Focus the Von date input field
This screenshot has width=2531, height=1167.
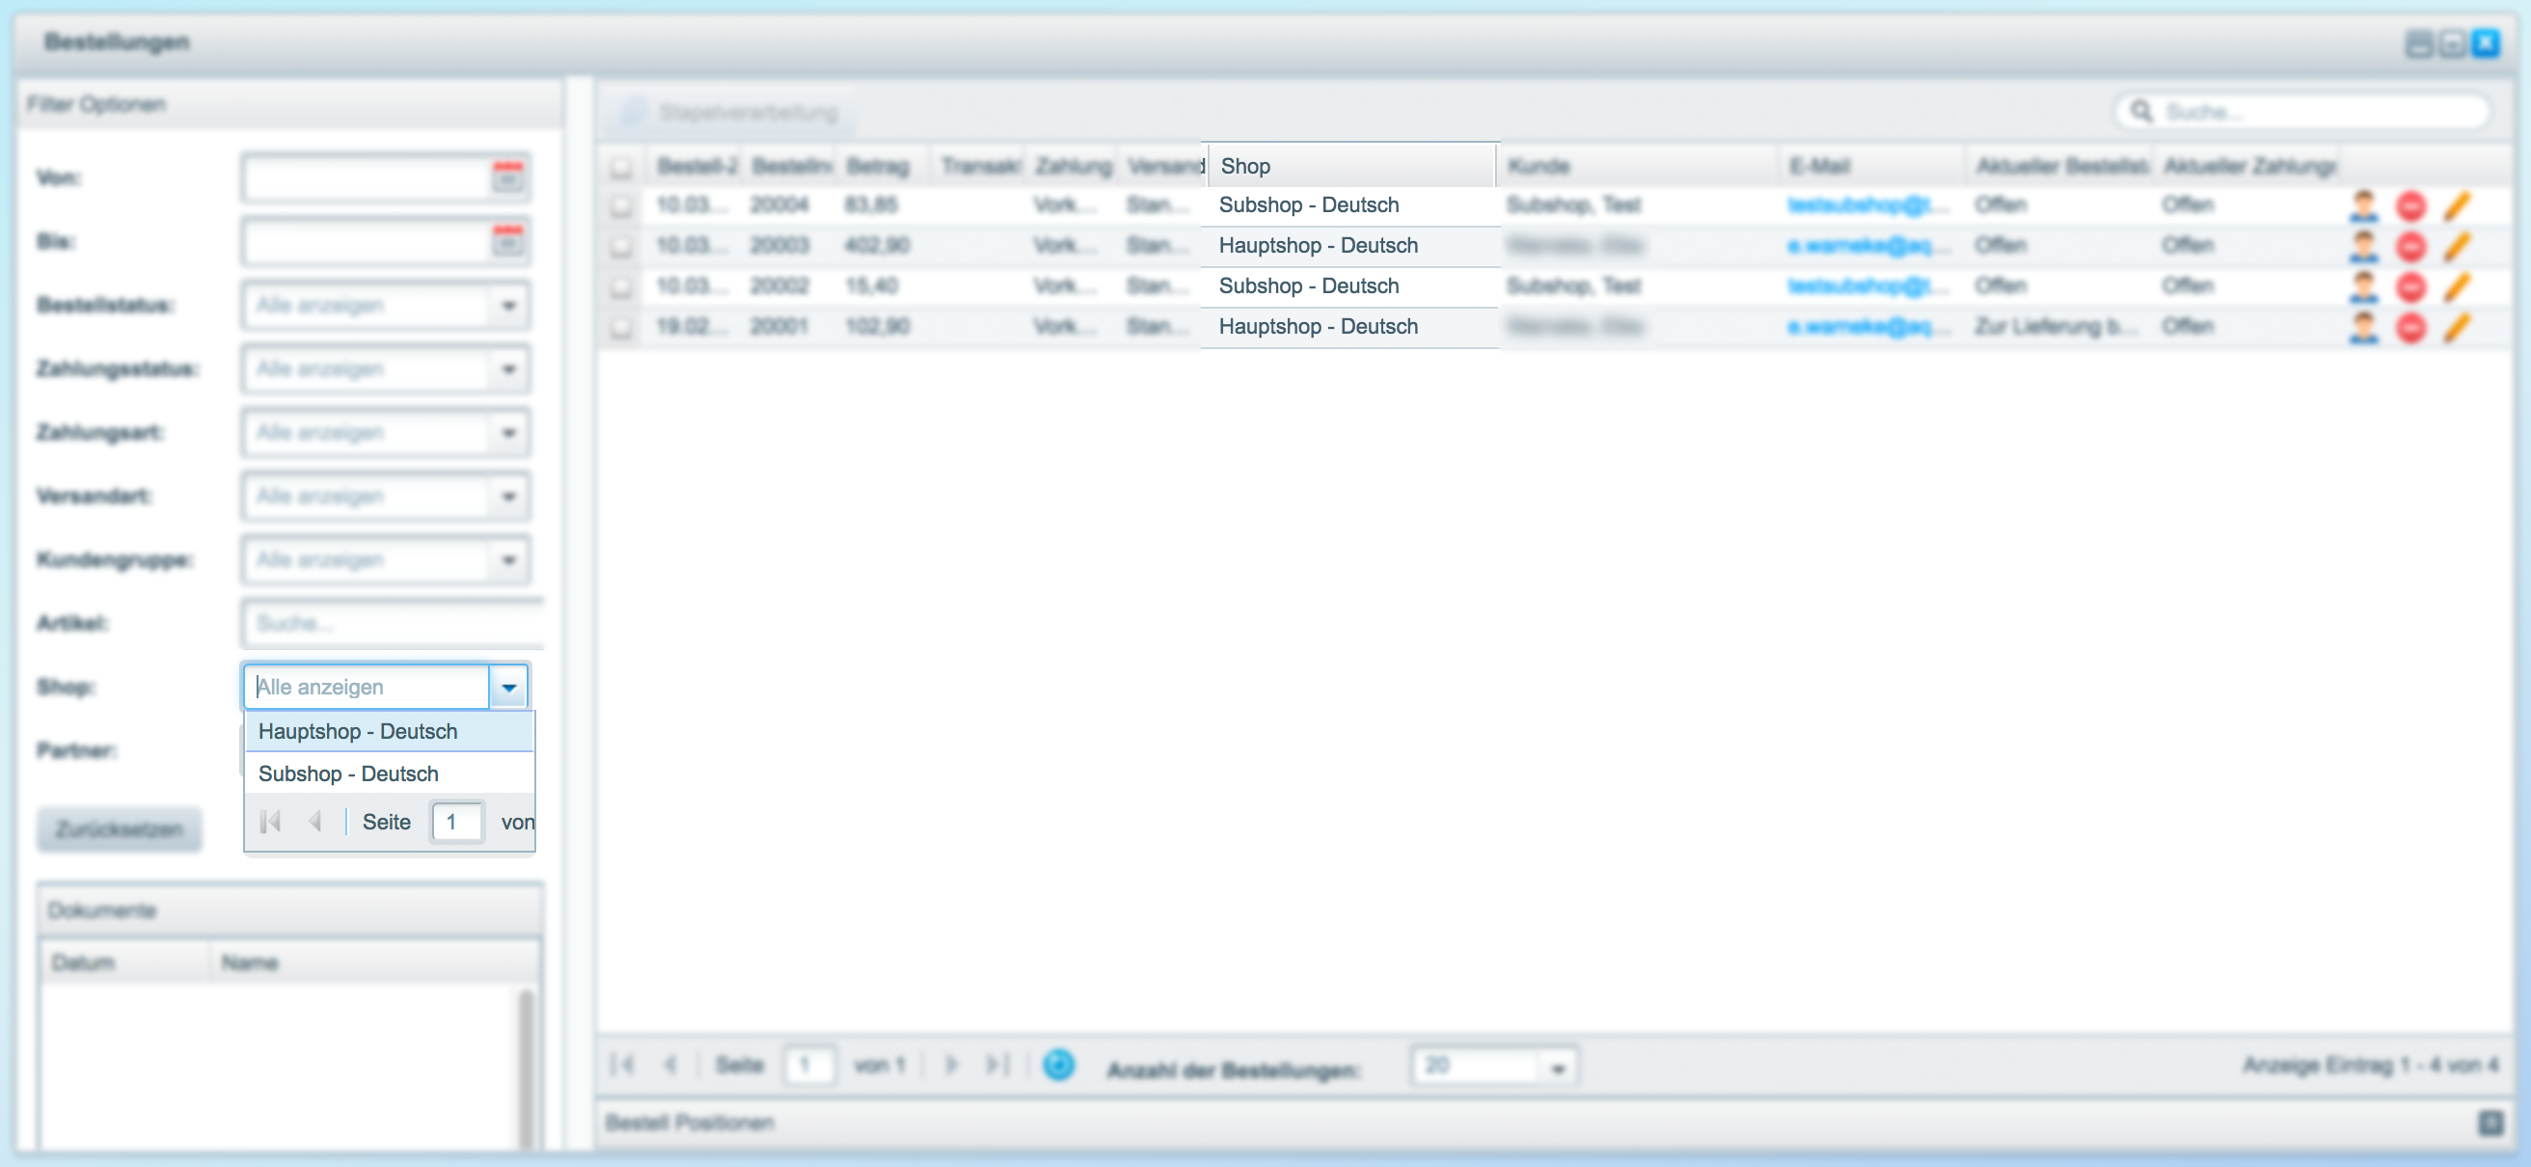(x=367, y=177)
